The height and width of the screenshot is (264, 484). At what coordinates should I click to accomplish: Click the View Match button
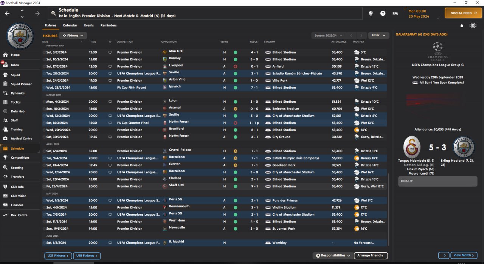(x=464, y=255)
